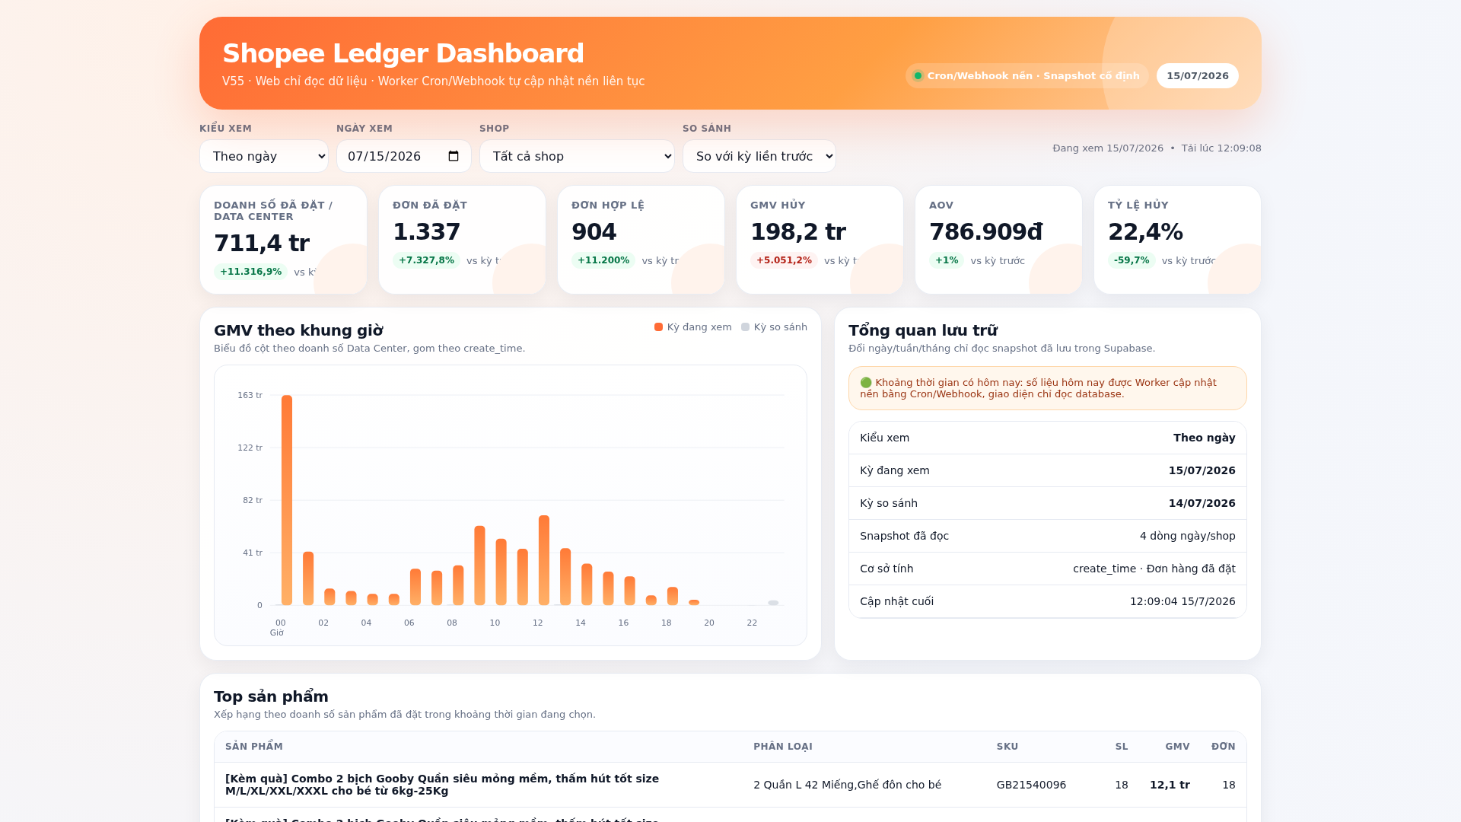Click the Doanh số đã đặt card value 711,4 tr
The image size is (1461, 822).
pos(262,244)
